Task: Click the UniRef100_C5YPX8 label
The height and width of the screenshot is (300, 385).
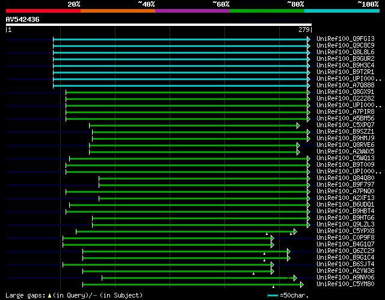Action: click(345, 231)
